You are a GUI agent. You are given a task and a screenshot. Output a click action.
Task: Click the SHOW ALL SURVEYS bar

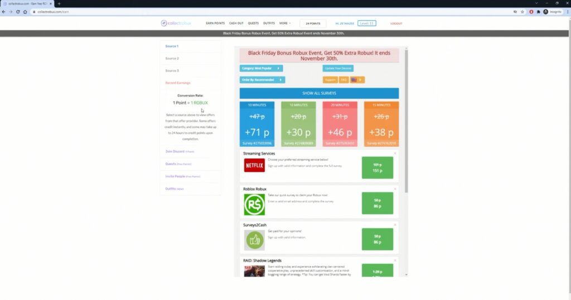pyautogui.click(x=319, y=93)
